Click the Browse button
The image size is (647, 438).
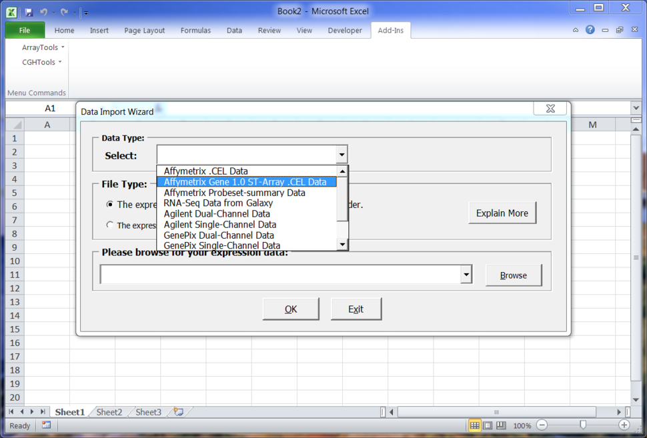514,275
